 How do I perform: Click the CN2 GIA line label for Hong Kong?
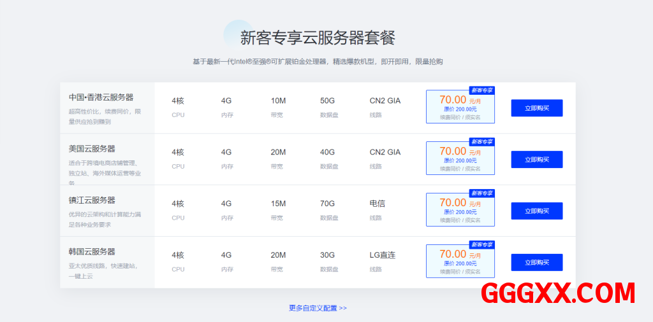tap(385, 101)
